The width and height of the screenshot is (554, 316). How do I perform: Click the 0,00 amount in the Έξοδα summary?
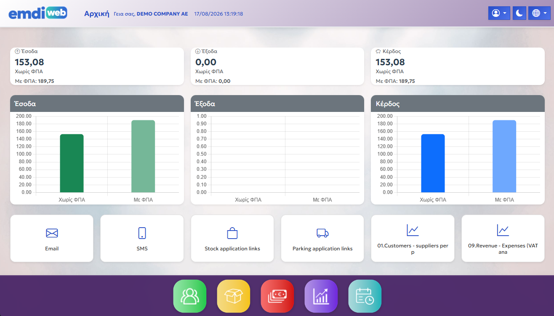[206, 62]
